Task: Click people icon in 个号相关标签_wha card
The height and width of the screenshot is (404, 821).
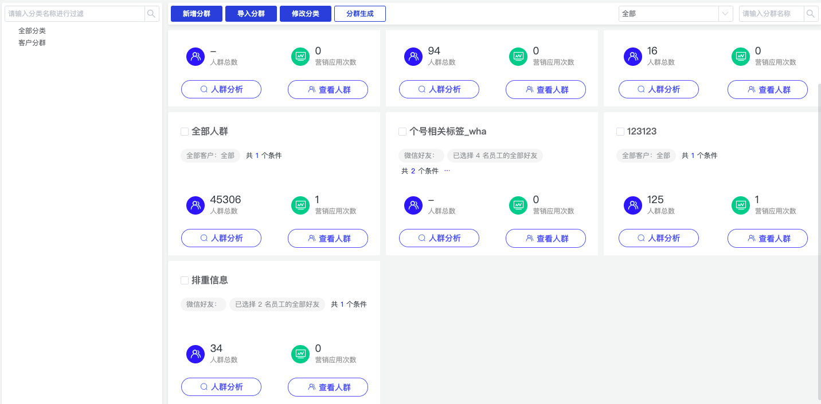Action: tap(413, 205)
